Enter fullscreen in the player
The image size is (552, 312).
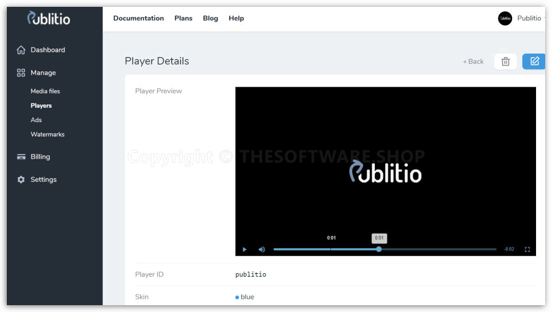[x=527, y=250]
